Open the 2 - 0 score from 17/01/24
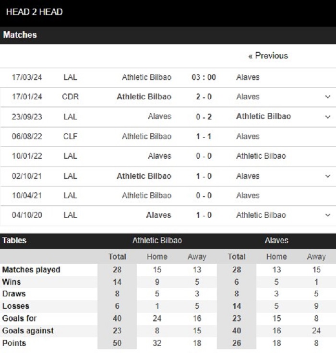Image resolution: width=336 pixels, height=353 pixels. 204,97
